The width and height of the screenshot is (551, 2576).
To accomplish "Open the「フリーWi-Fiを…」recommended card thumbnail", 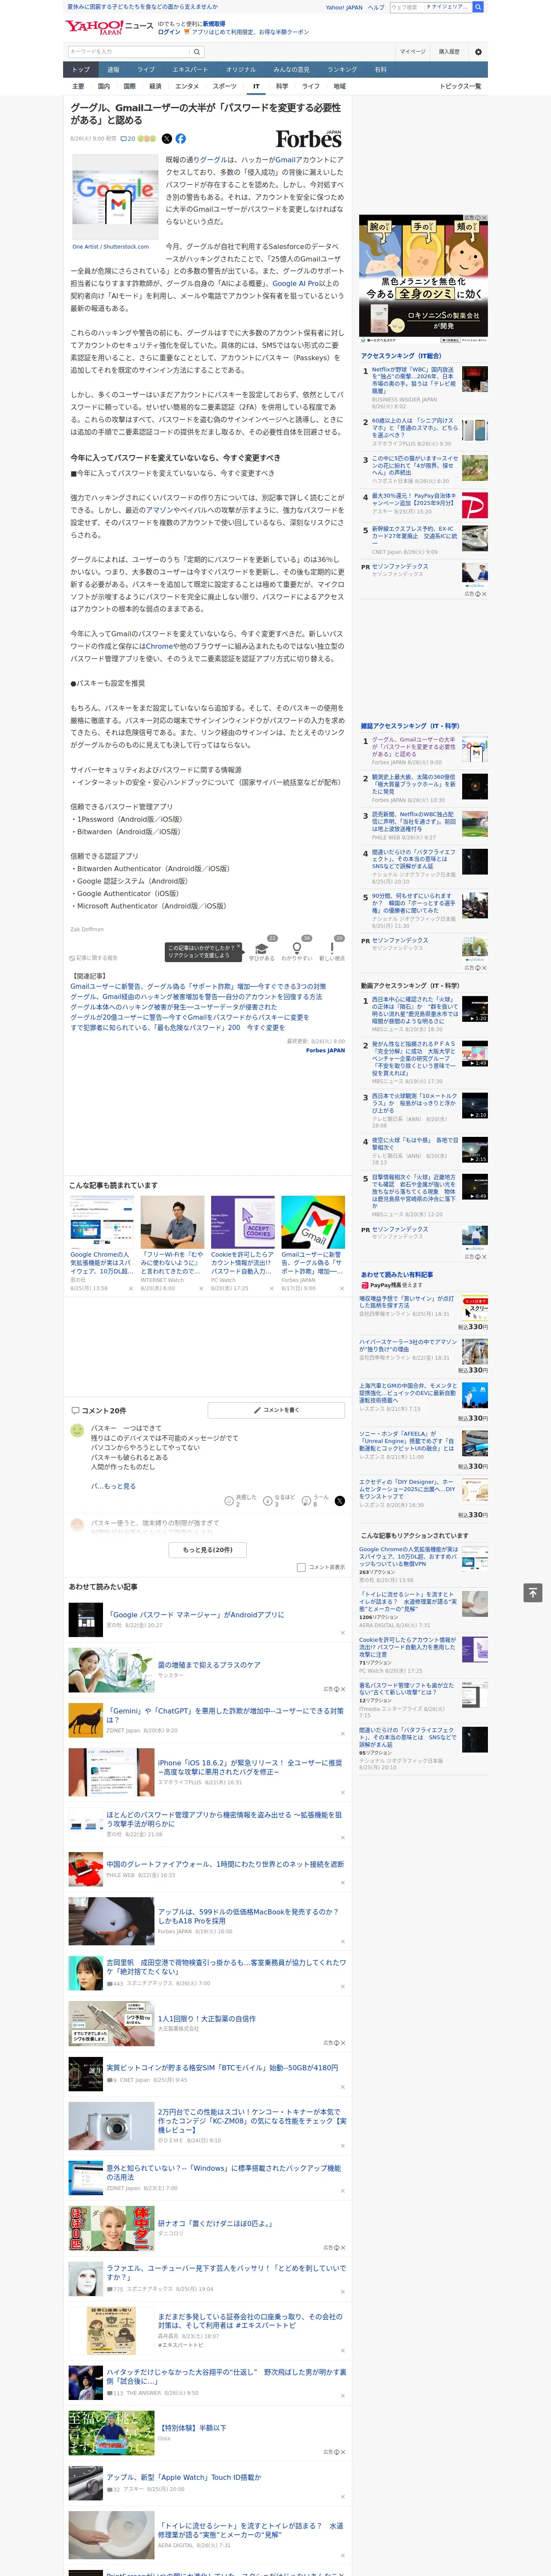I will click(x=172, y=1221).
